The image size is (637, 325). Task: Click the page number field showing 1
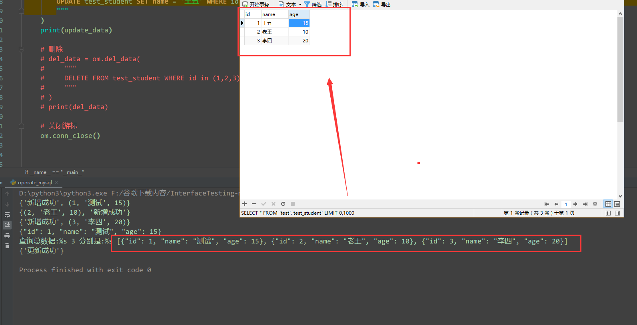[x=566, y=204]
